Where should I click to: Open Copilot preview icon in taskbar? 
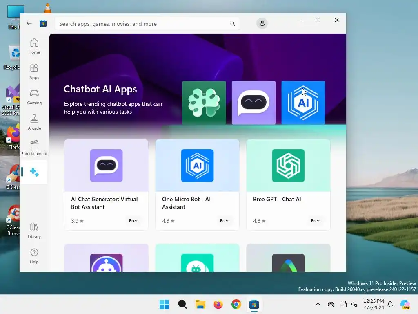(405, 304)
